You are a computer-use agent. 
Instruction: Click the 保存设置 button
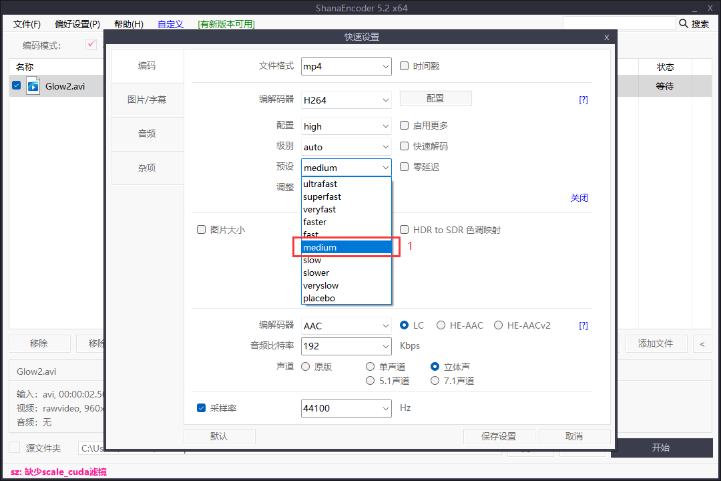499,436
